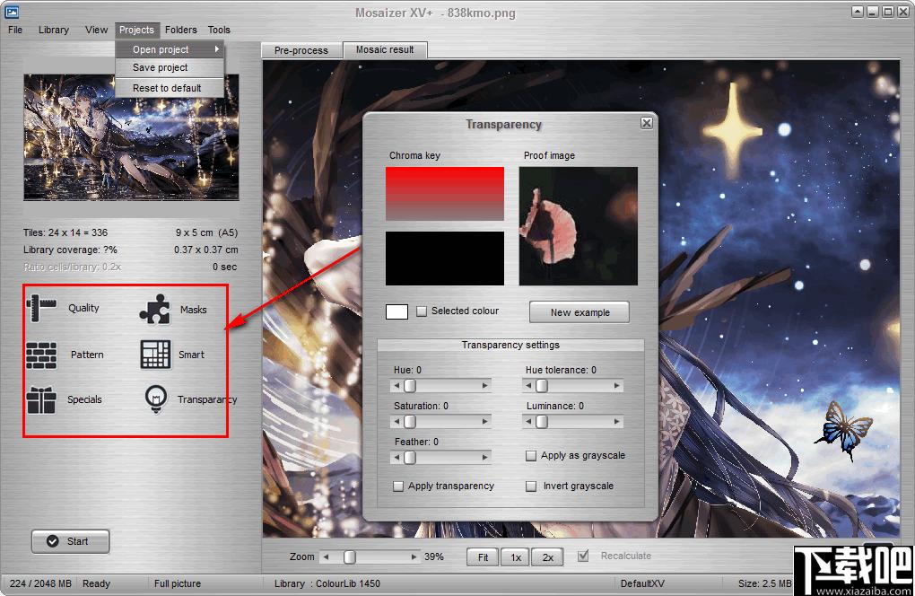Image resolution: width=915 pixels, height=596 pixels.
Task: Switch to the Pre-process tab
Action: 301,51
